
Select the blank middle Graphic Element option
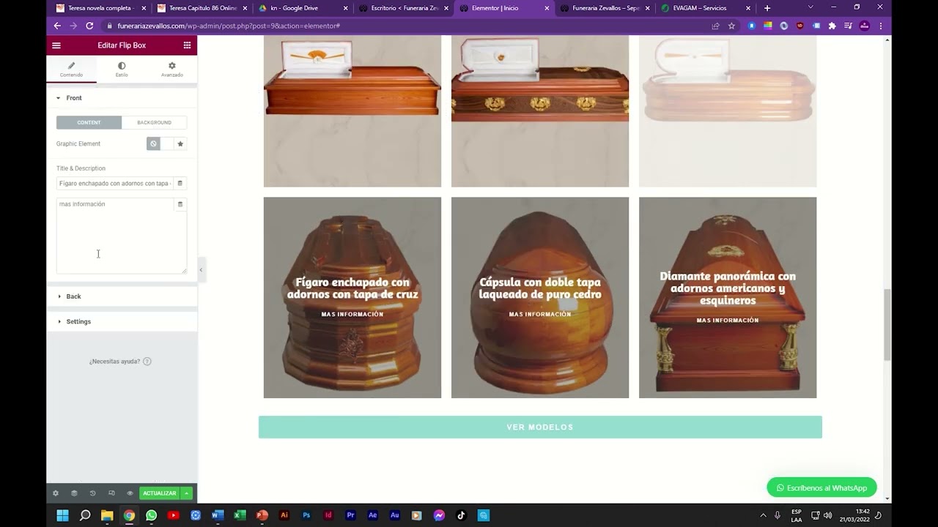point(167,144)
